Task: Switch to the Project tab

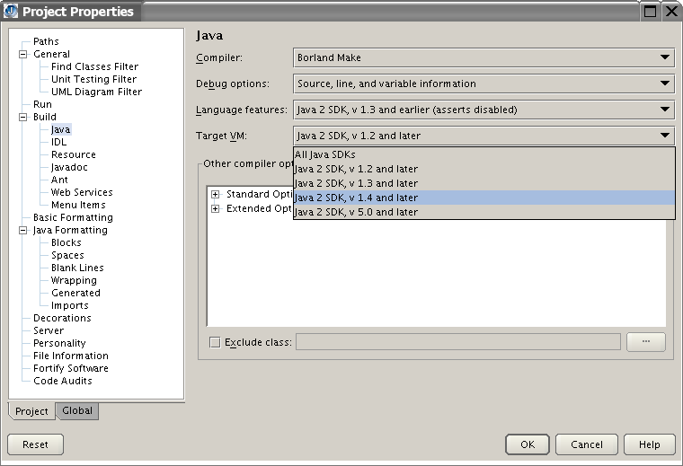Action: tap(31, 411)
